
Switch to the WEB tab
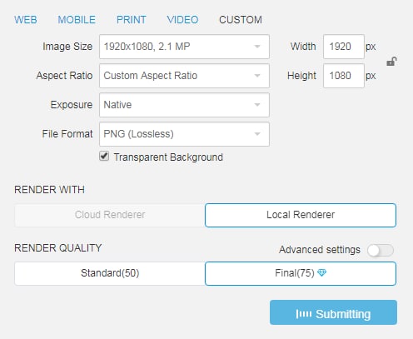tap(26, 20)
